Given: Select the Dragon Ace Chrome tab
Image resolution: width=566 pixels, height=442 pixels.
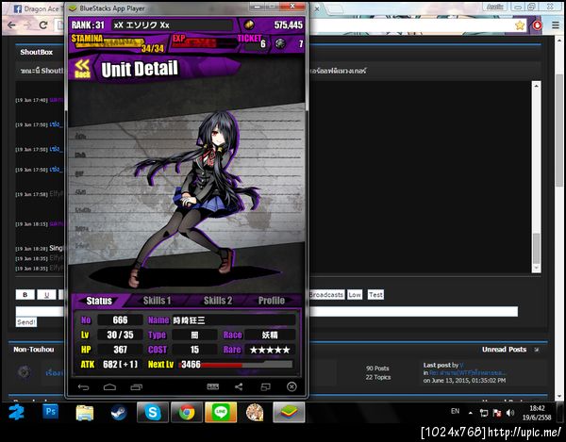Looking at the screenshot, I should tap(36, 9).
